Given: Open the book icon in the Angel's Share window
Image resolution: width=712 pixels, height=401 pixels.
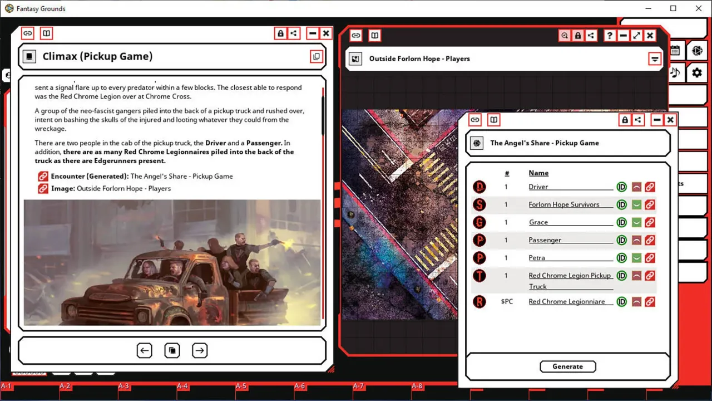Looking at the screenshot, I should pyautogui.click(x=494, y=120).
